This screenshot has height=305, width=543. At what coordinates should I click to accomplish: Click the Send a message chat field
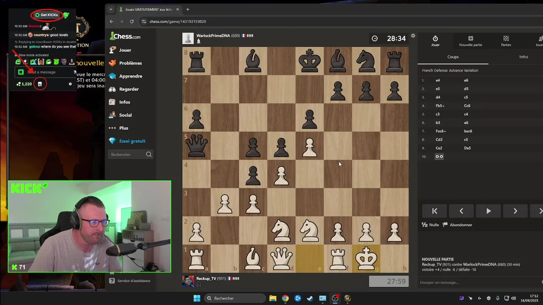coord(45,72)
